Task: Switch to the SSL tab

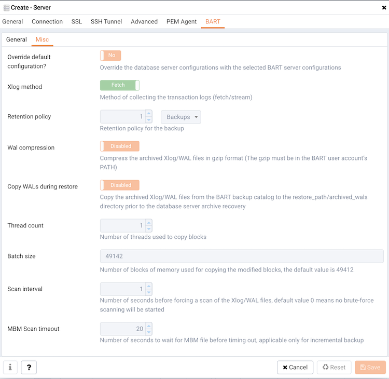Action: tap(77, 22)
